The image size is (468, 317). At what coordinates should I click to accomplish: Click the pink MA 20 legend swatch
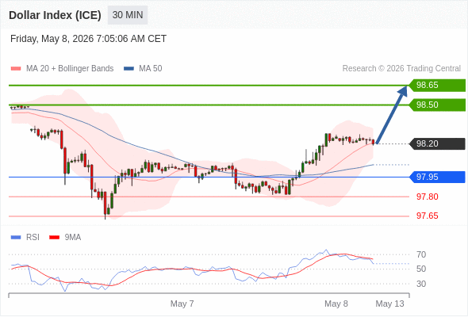pyautogui.click(x=16, y=69)
